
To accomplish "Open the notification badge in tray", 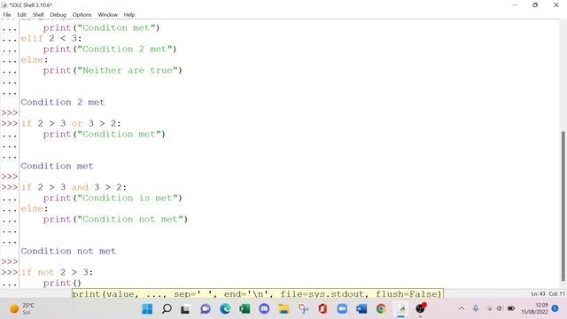I will (x=555, y=308).
